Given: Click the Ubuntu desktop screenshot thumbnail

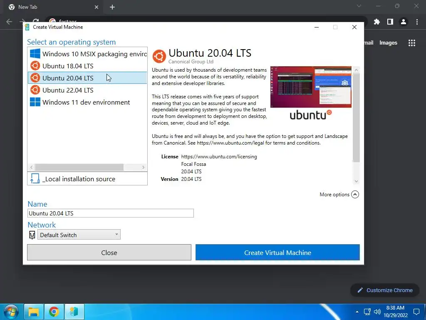Looking at the screenshot, I should 311,87.
